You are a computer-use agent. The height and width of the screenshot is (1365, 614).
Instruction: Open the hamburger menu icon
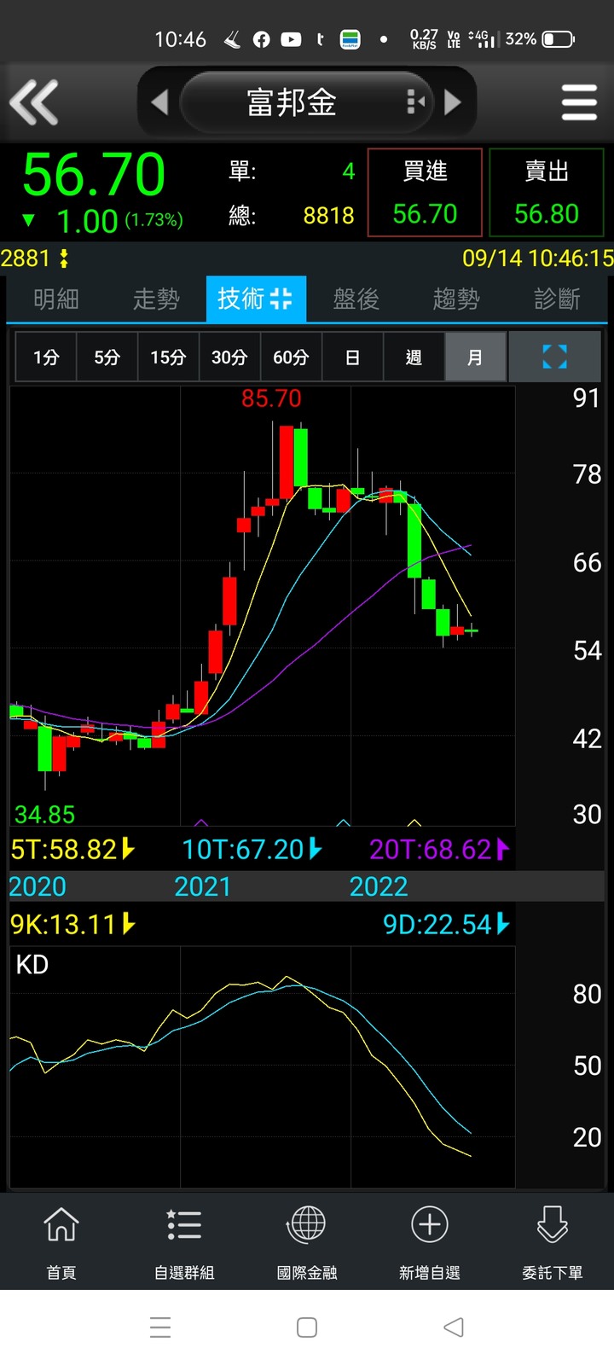[579, 102]
